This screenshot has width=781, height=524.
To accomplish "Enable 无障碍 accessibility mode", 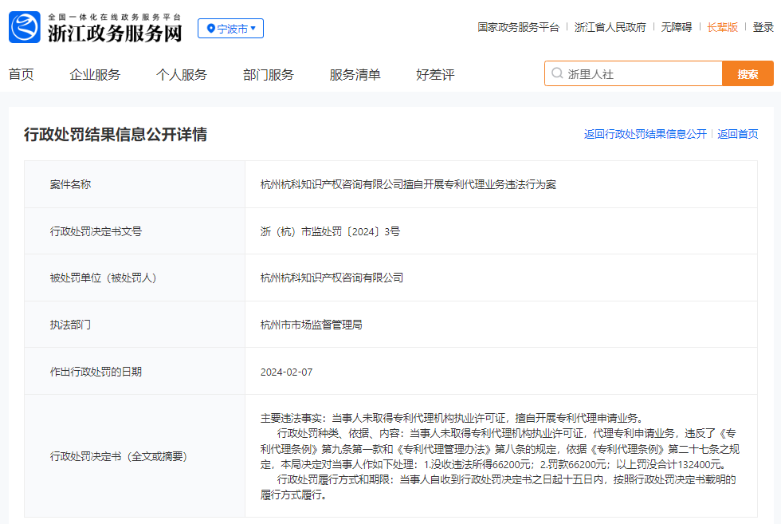I will click(676, 27).
